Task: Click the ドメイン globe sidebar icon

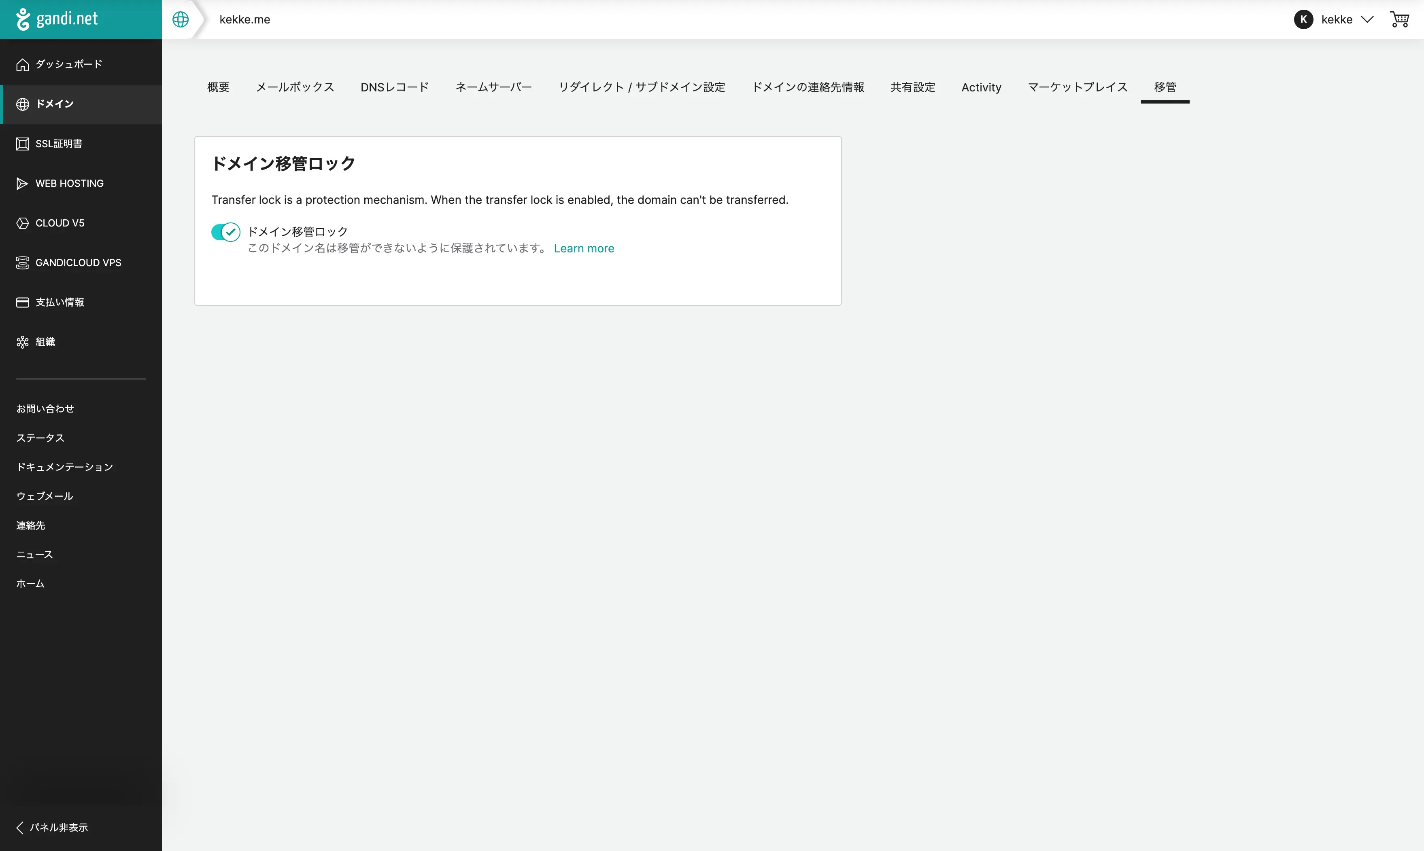Action: click(22, 104)
